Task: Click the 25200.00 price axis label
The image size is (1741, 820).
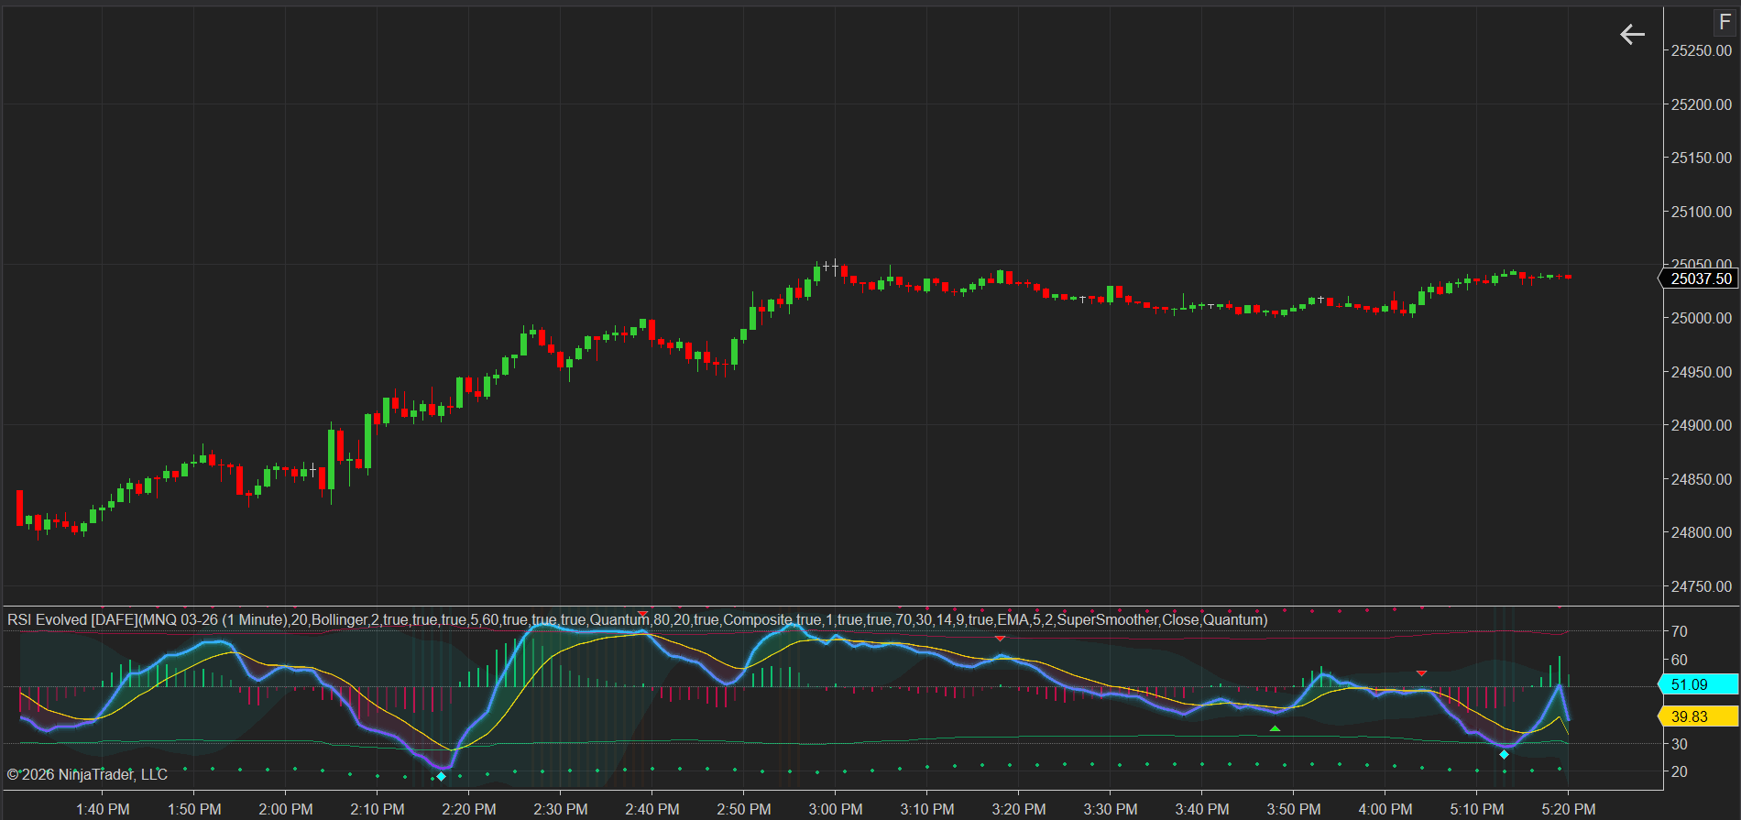Action: [x=1702, y=104]
